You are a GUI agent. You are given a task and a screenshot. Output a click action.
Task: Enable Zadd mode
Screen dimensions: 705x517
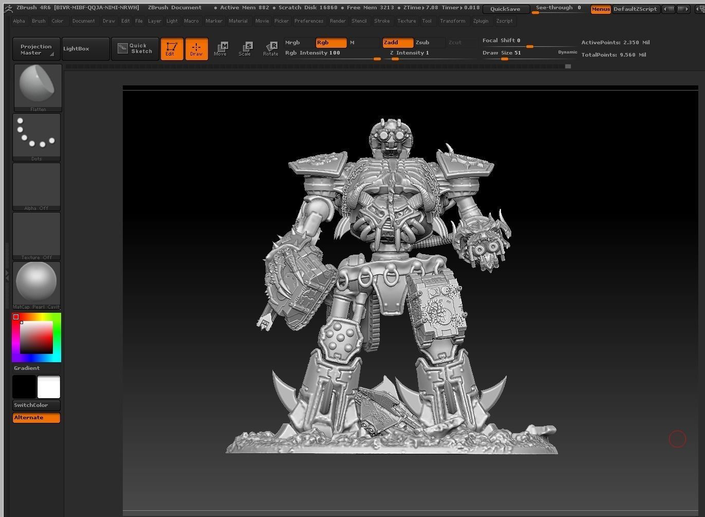click(398, 43)
